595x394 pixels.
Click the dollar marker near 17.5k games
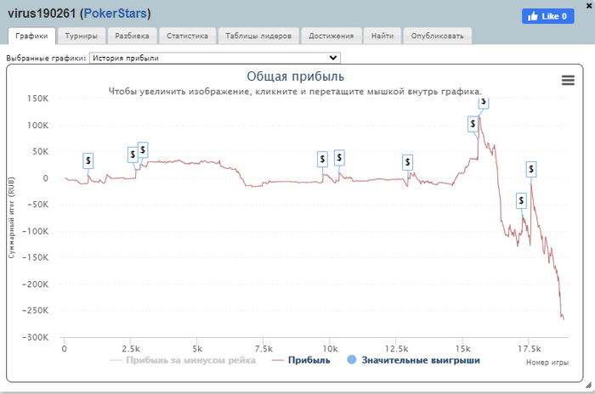[x=531, y=170]
